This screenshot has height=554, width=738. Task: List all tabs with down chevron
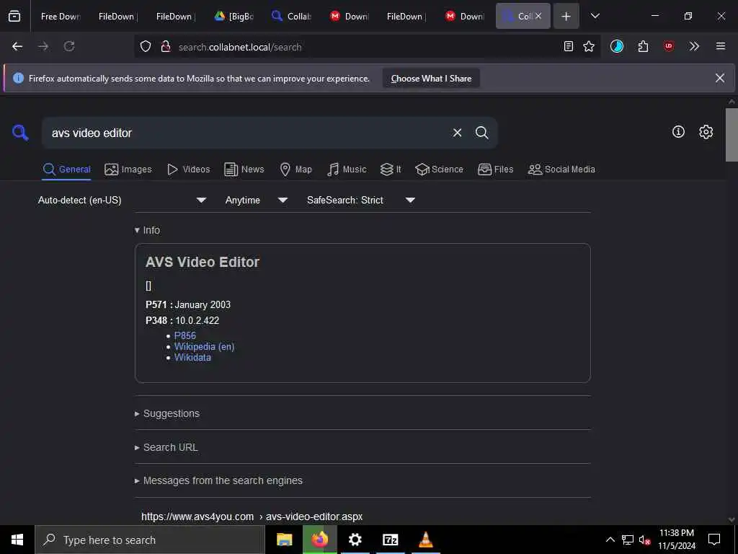pos(595,16)
